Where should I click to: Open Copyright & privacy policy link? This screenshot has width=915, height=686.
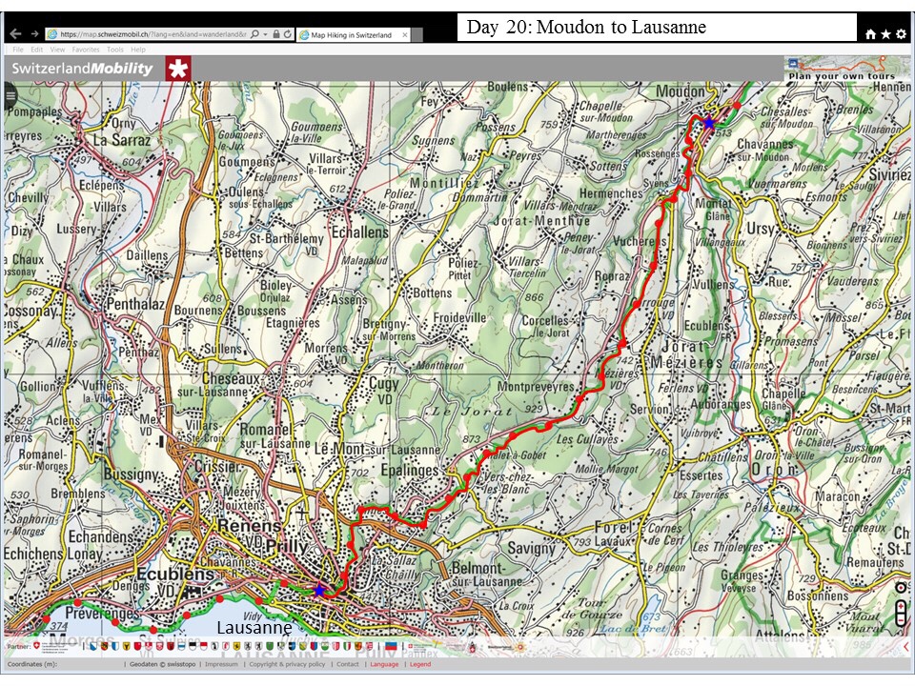pyautogui.click(x=288, y=664)
